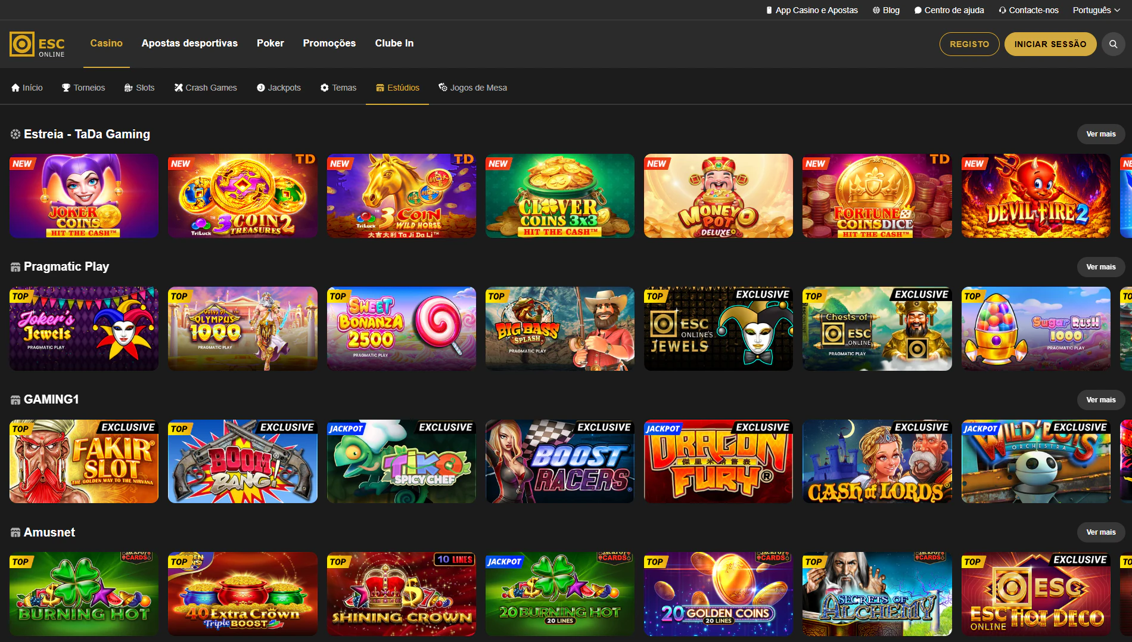This screenshot has height=642, width=1132.
Task: Click the REGISTO button
Action: 969,44
